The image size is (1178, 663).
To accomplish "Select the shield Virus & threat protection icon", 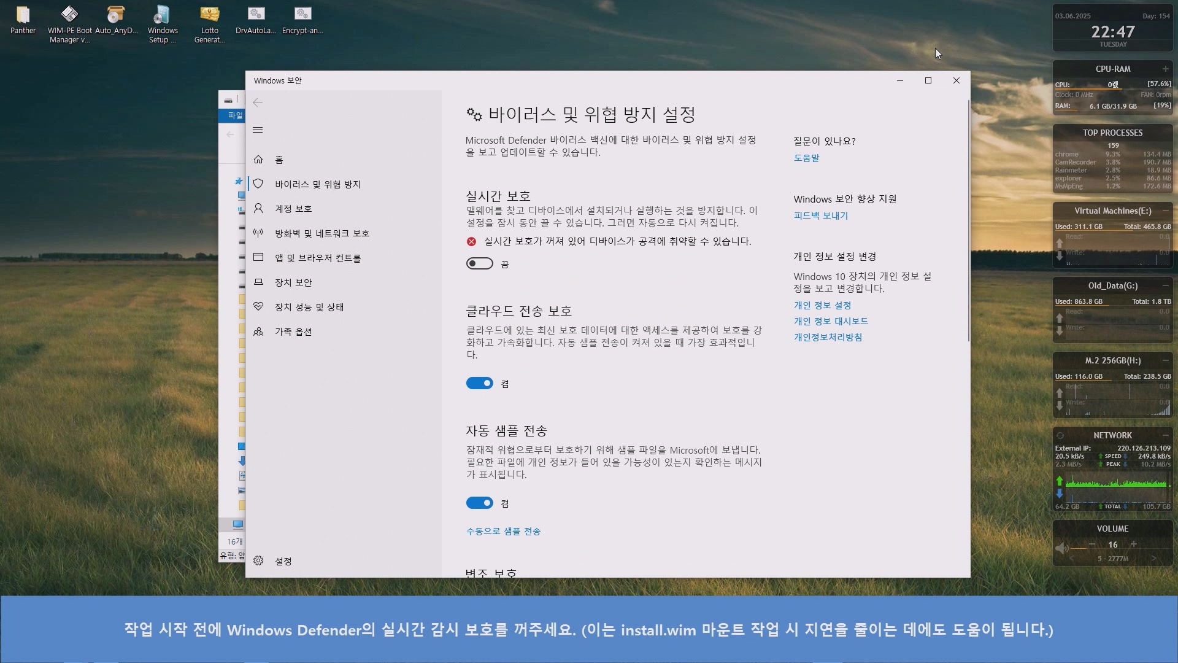I will tap(258, 184).
